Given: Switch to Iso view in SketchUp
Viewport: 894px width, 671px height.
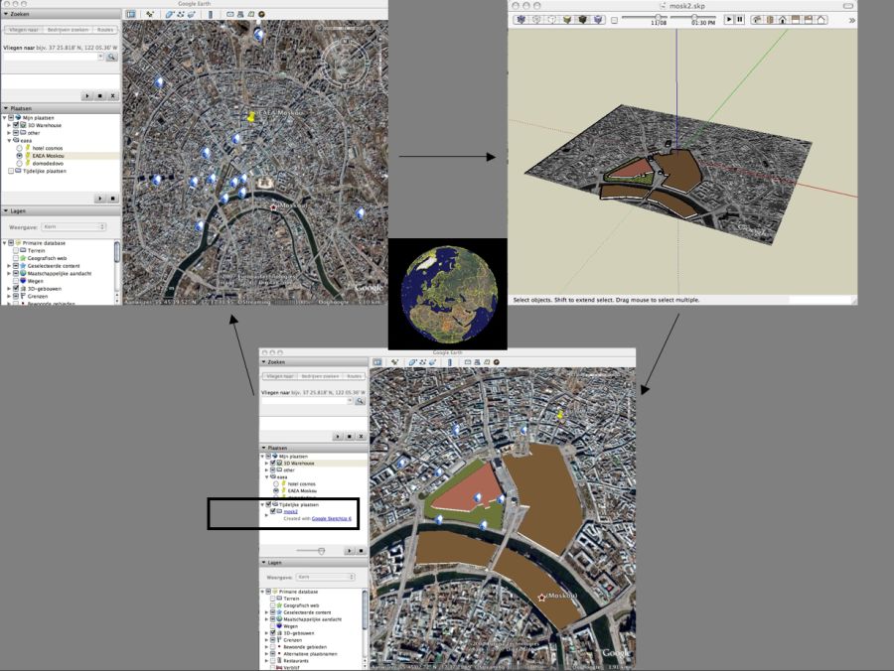Looking at the screenshot, I should (x=757, y=20).
